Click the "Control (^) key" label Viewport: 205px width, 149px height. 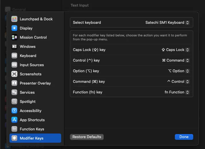[86, 60]
